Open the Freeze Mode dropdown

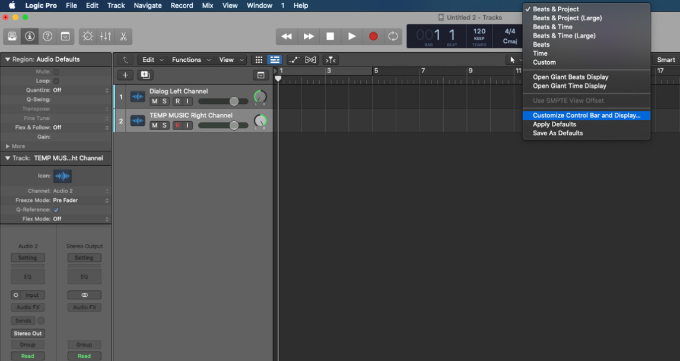[x=81, y=201]
